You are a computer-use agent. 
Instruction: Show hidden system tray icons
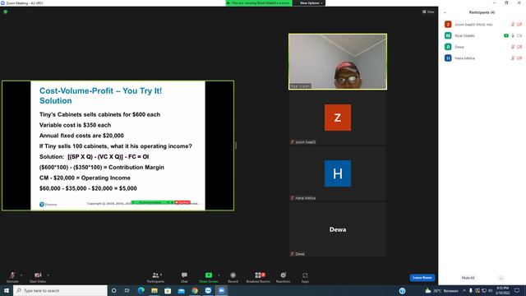pyautogui.click(x=464, y=290)
